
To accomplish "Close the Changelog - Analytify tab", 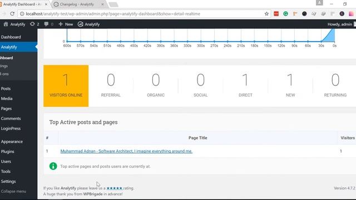I will pyautogui.click(x=102, y=4).
